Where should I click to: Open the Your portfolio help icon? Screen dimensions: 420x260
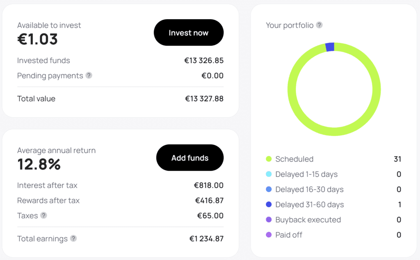pos(319,25)
